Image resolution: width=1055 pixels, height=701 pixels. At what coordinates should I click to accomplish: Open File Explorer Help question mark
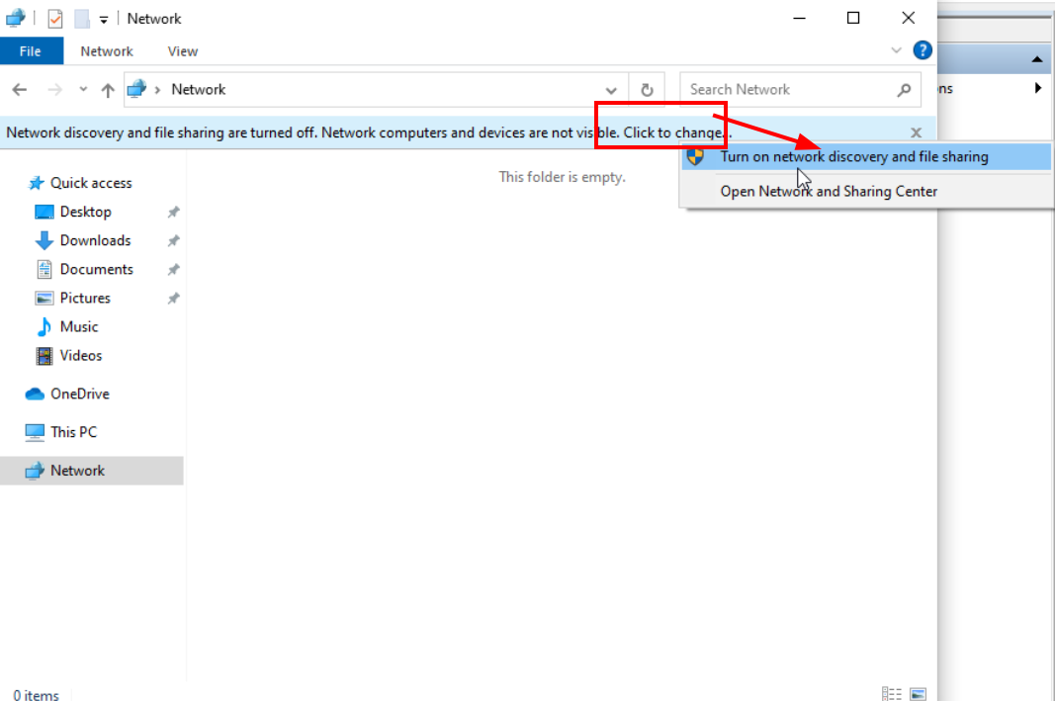[923, 50]
